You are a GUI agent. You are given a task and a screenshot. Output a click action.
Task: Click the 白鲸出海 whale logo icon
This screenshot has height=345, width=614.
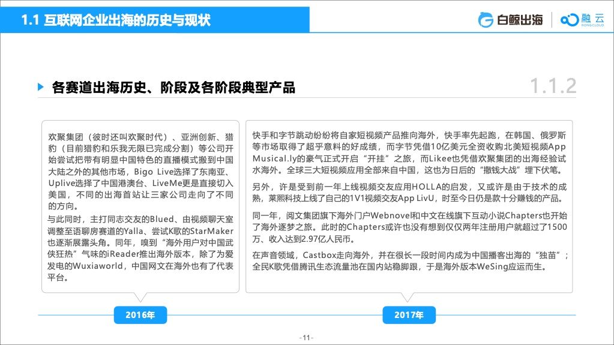486,20
